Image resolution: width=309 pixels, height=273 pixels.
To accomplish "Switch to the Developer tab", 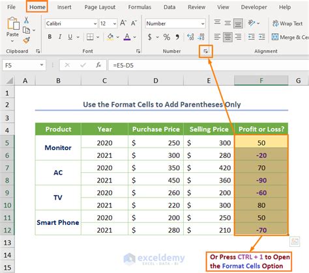I will tap(254, 7).
